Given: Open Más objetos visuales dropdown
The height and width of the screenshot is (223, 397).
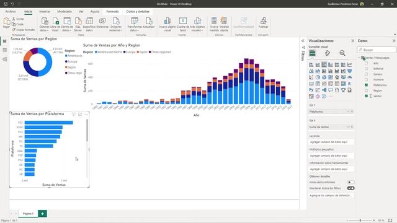Looking at the screenshot, I should point(197,28).
